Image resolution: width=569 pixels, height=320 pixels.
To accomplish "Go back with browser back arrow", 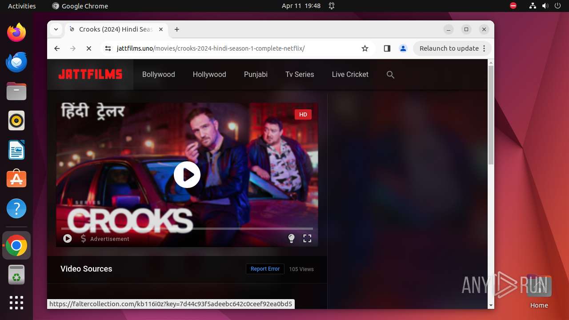I will tap(57, 48).
